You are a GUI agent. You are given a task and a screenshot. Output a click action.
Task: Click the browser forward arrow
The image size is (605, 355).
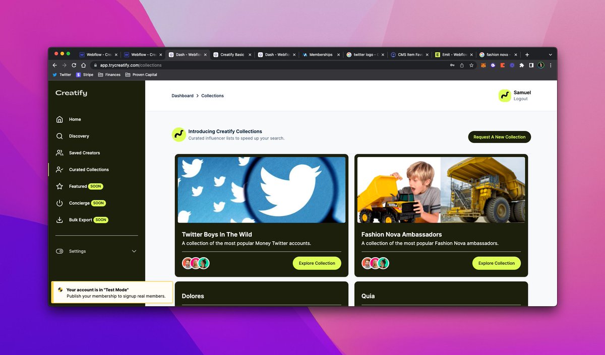(64, 65)
